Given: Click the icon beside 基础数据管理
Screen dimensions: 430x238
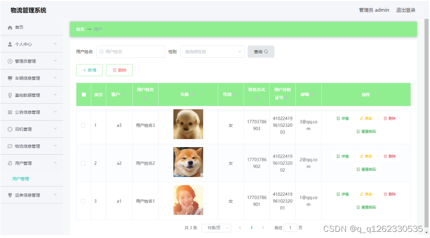Looking at the screenshot, I should point(10,95).
